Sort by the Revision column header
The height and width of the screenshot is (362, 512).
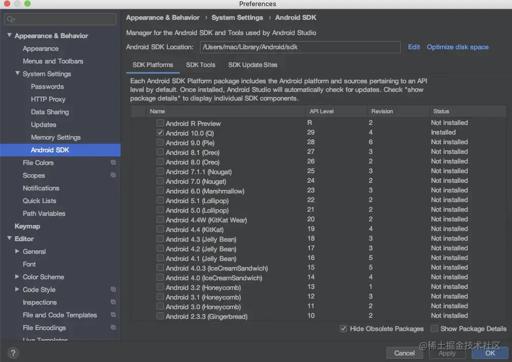point(399,111)
